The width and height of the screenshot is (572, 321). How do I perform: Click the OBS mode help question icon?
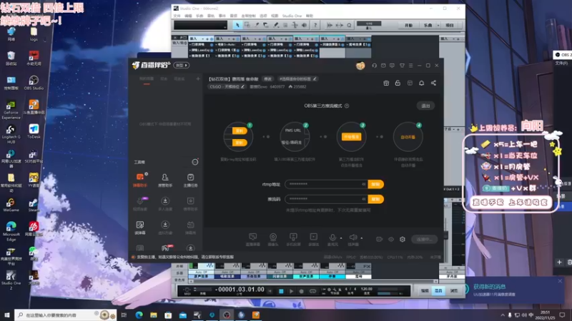pos(347,106)
